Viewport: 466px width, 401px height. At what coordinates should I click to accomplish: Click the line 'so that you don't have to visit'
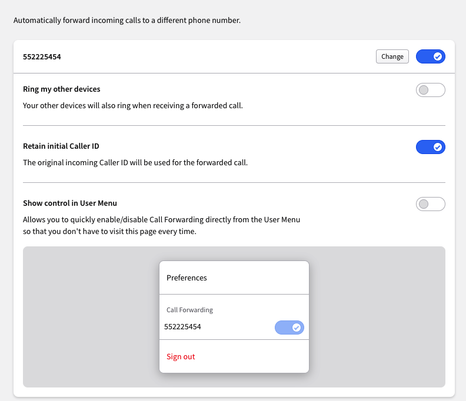click(x=109, y=232)
